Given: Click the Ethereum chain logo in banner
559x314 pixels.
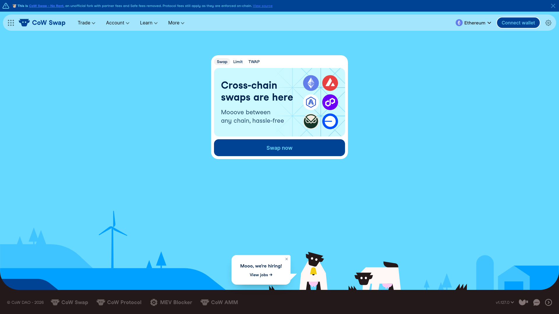Looking at the screenshot, I should click(x=311, y=83).
